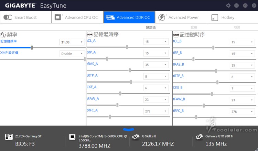Collapse the bottom panel with blue chevron
The image size is (258, 151).
click(x=129, y=130)
